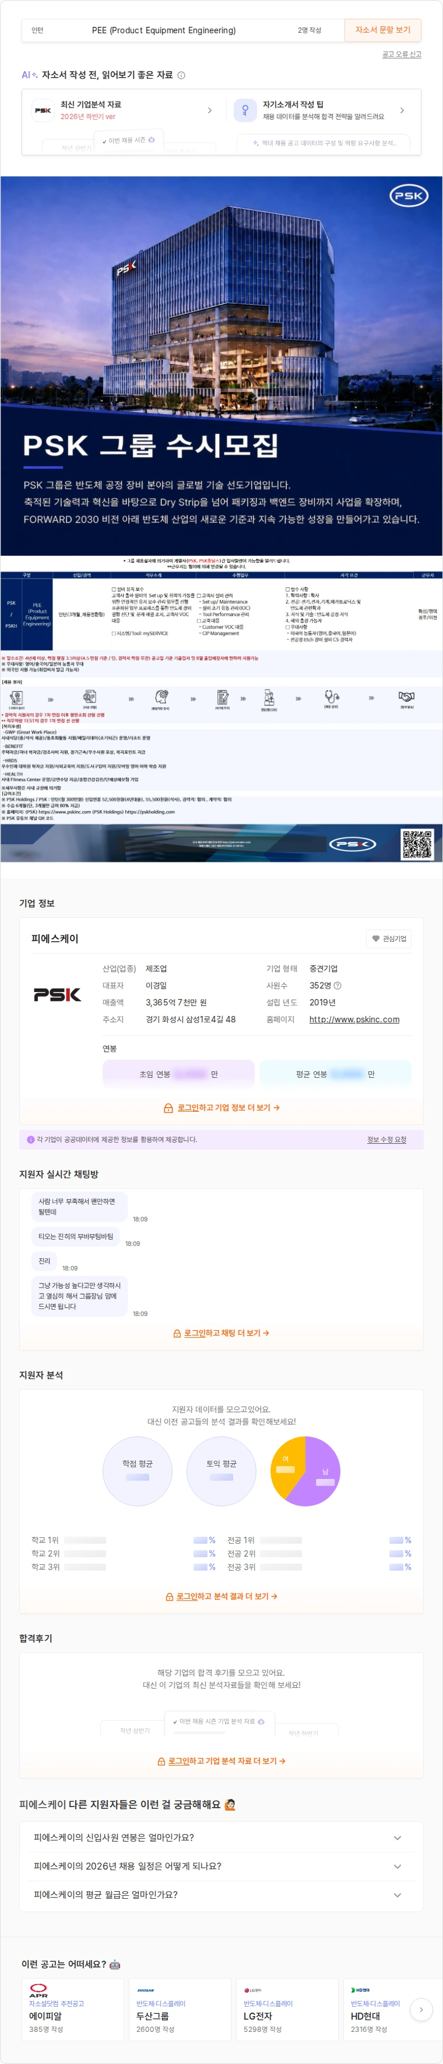Viewport: 443px width, 2064px height.
Task: Click the PSK logo on the building banner
Action: (409, 196)
